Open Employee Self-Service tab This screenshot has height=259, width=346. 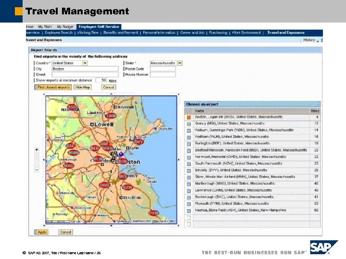pos(99,27)
